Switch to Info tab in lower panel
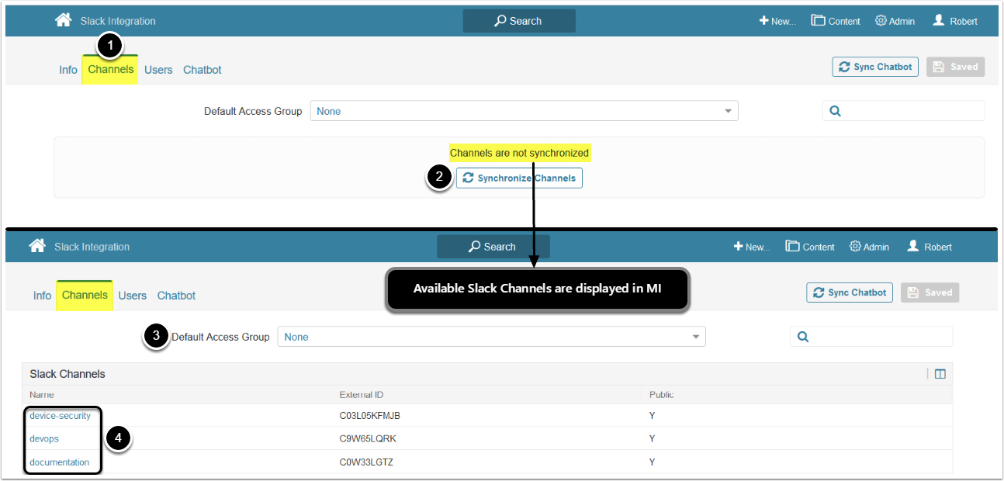 [42, 296]
